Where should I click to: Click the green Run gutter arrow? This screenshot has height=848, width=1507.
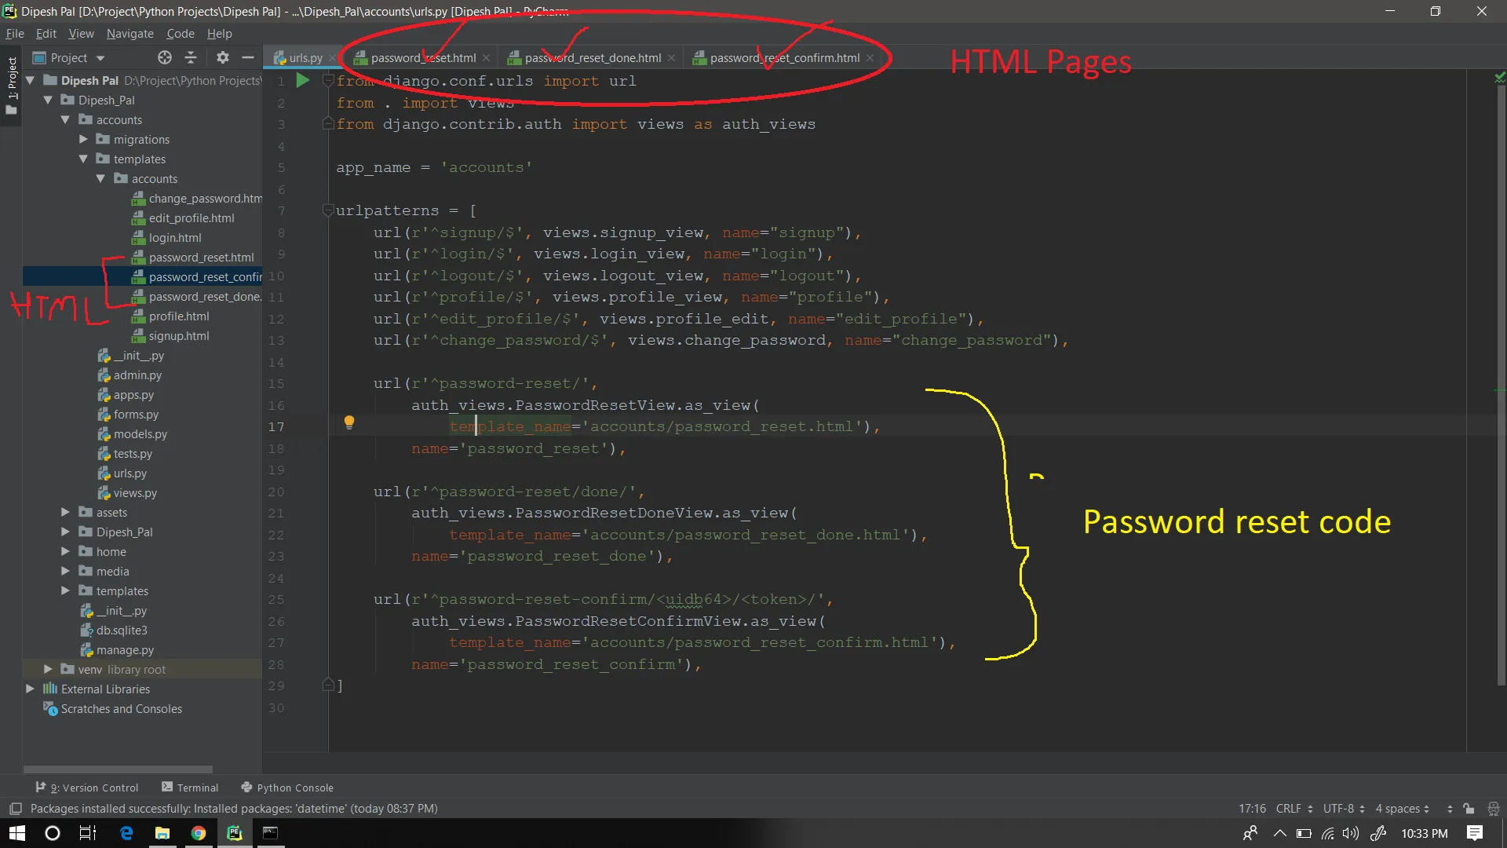point(302,80)
